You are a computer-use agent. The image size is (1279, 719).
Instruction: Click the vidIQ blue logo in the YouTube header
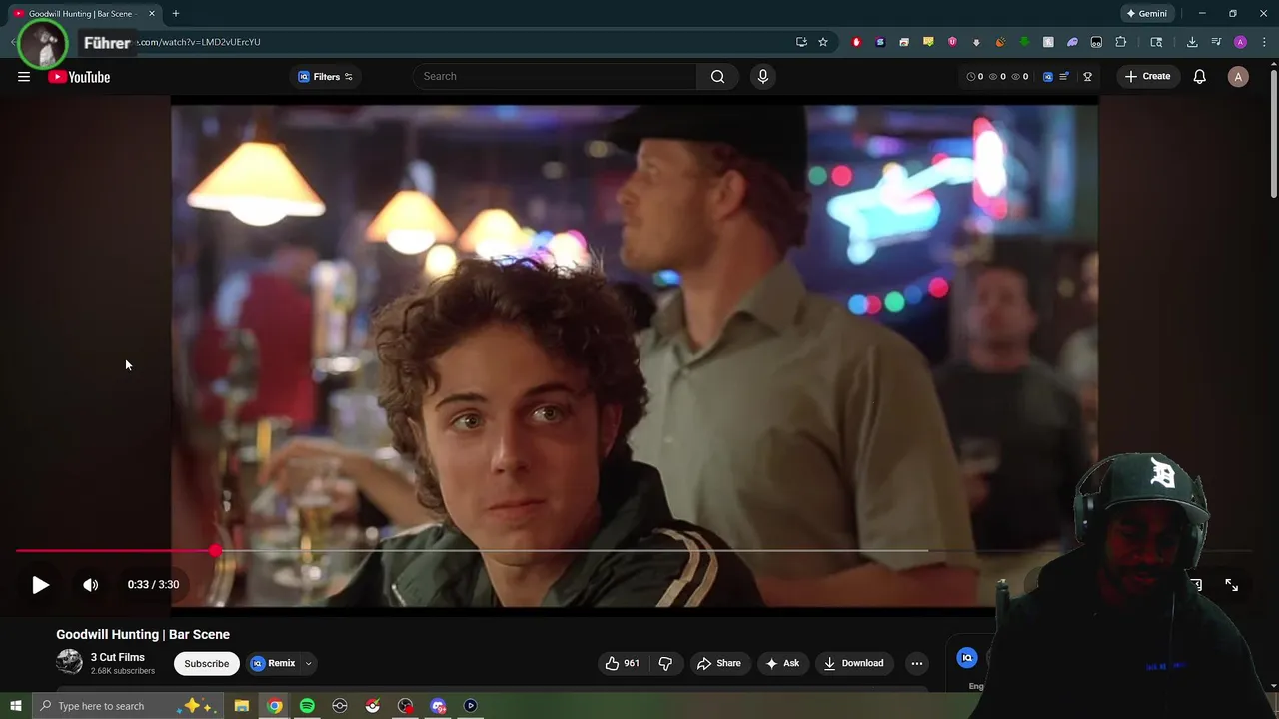pos(1047,77)
